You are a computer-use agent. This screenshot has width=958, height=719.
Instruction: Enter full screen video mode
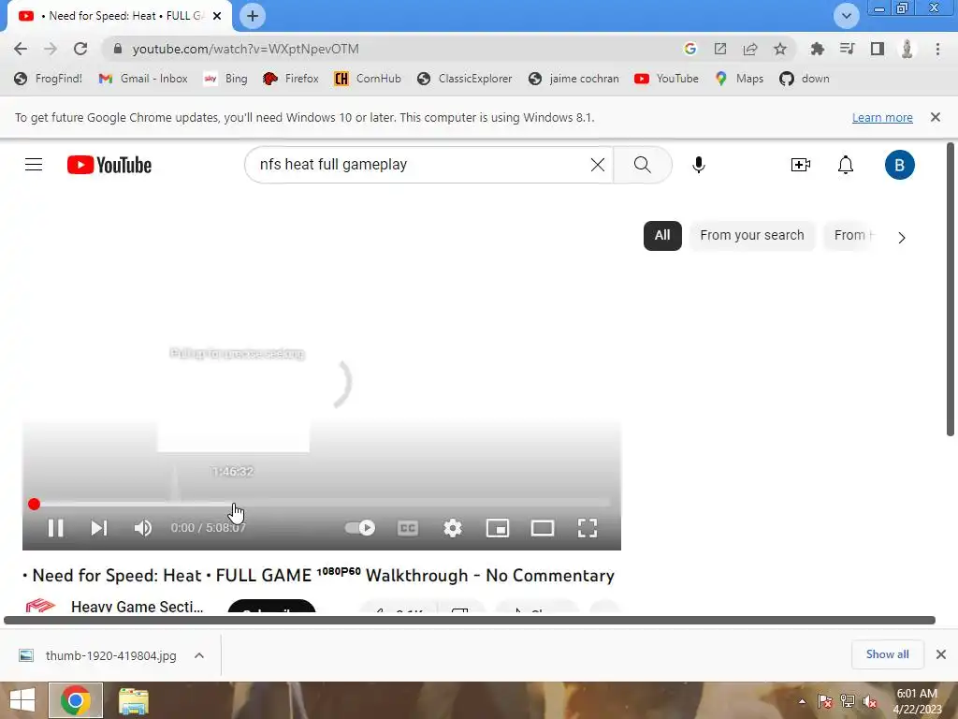588,528
